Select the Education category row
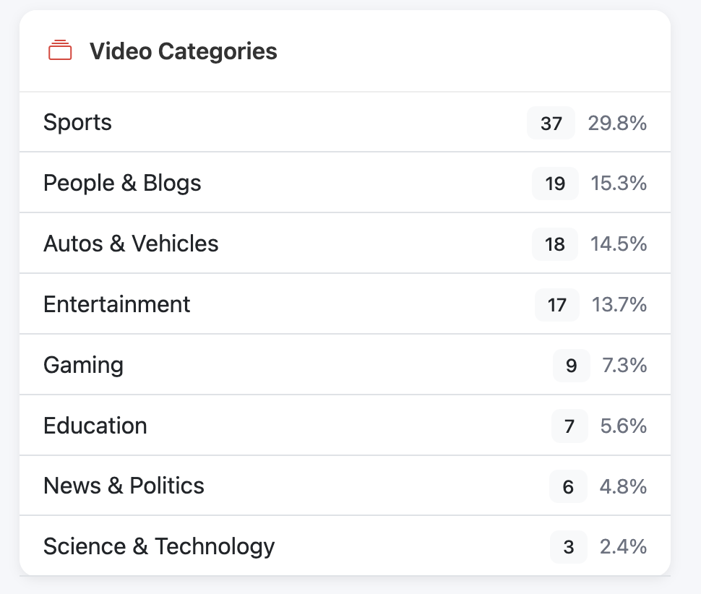Screen dimensions: 701x594 (95, 426)
